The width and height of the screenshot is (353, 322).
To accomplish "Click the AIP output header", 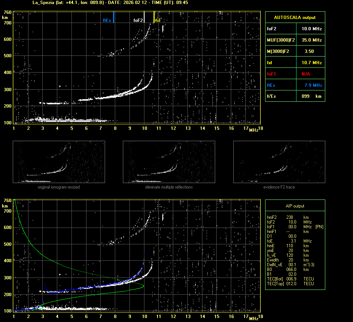I will tap(295, 206).
